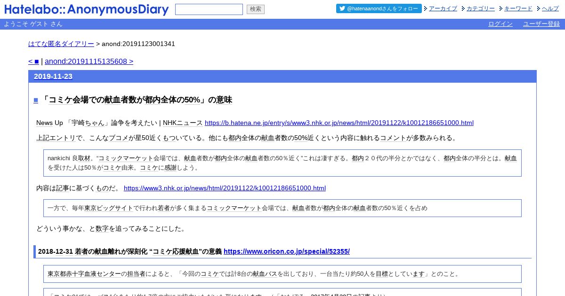Open the www3.nhk.or.jp news URL link
Viewport: 565px width, 296px height.
[225, 188]
